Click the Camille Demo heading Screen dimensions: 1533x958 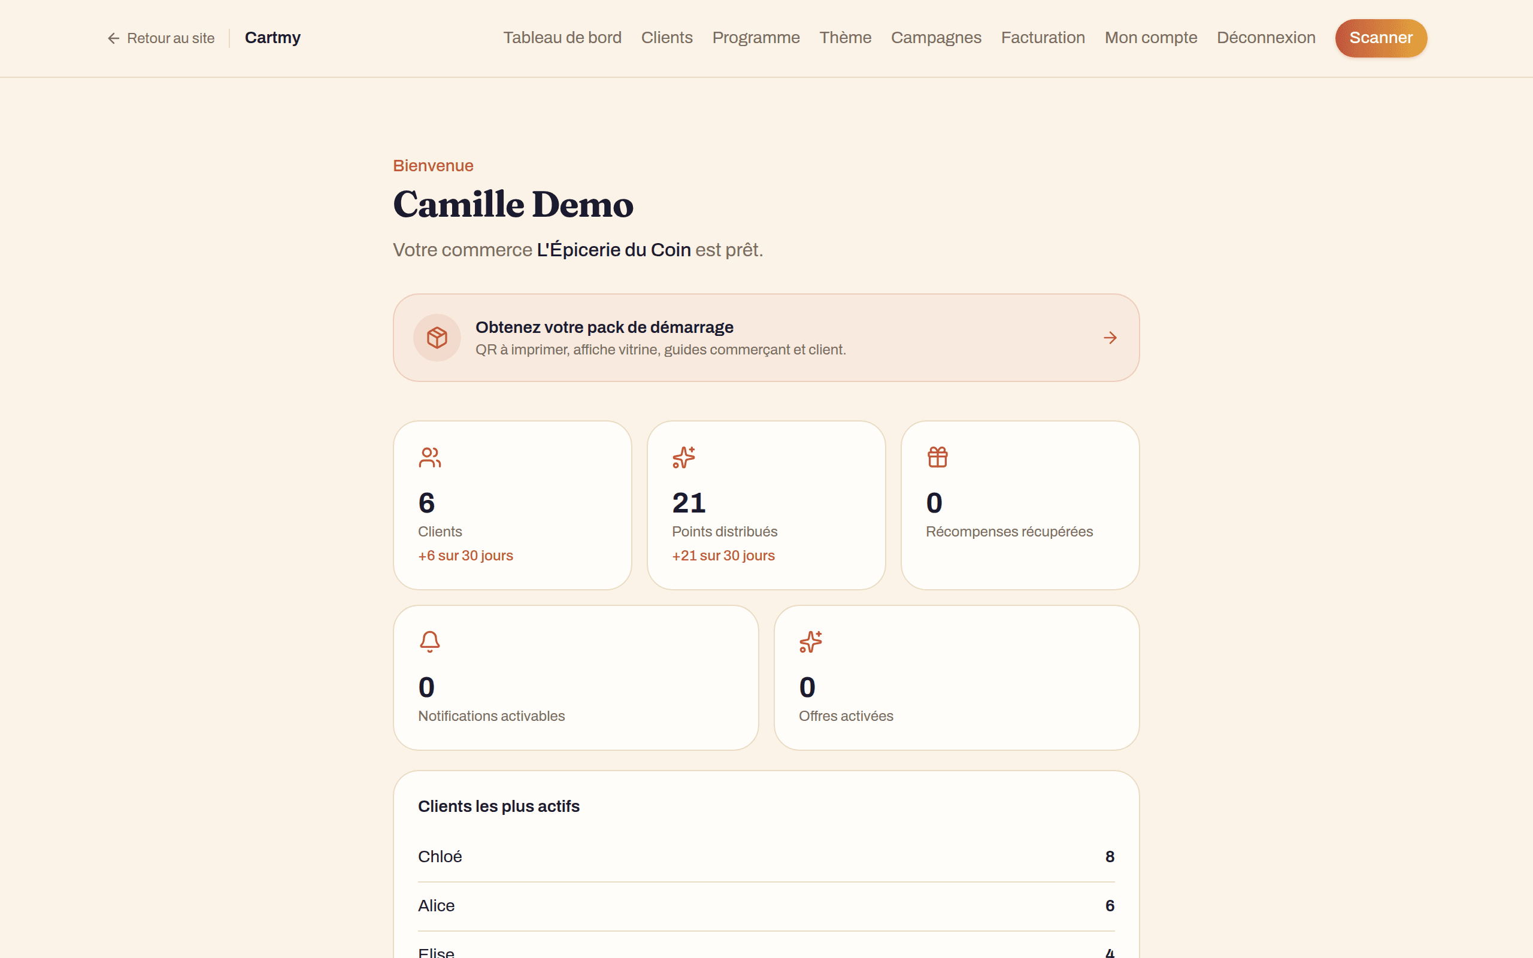[x=513, y=205]
